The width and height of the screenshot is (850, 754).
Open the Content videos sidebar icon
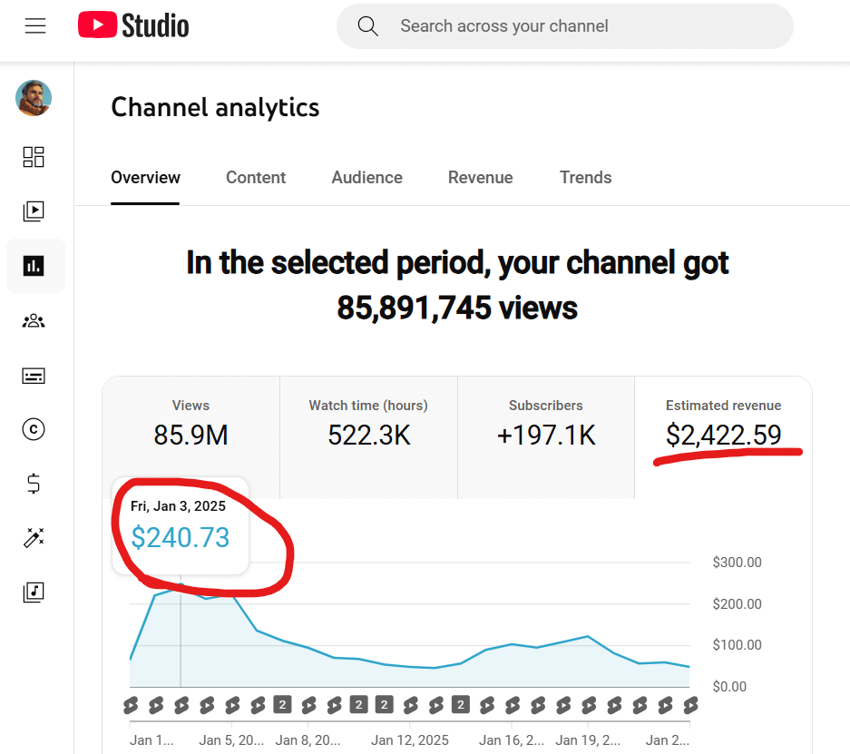[34, 211]
